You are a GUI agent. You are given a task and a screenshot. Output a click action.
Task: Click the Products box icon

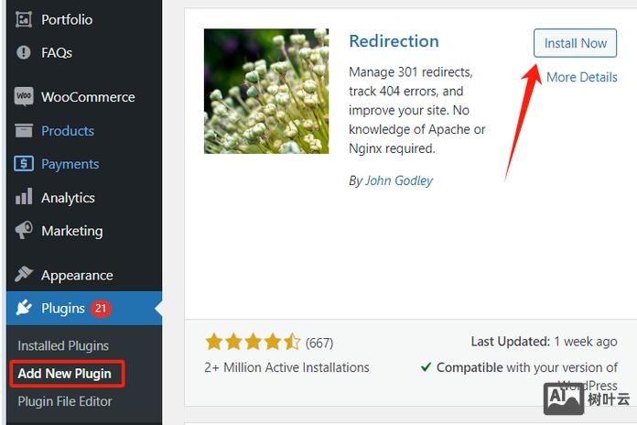pyautogui.click(x=24, y=131)
